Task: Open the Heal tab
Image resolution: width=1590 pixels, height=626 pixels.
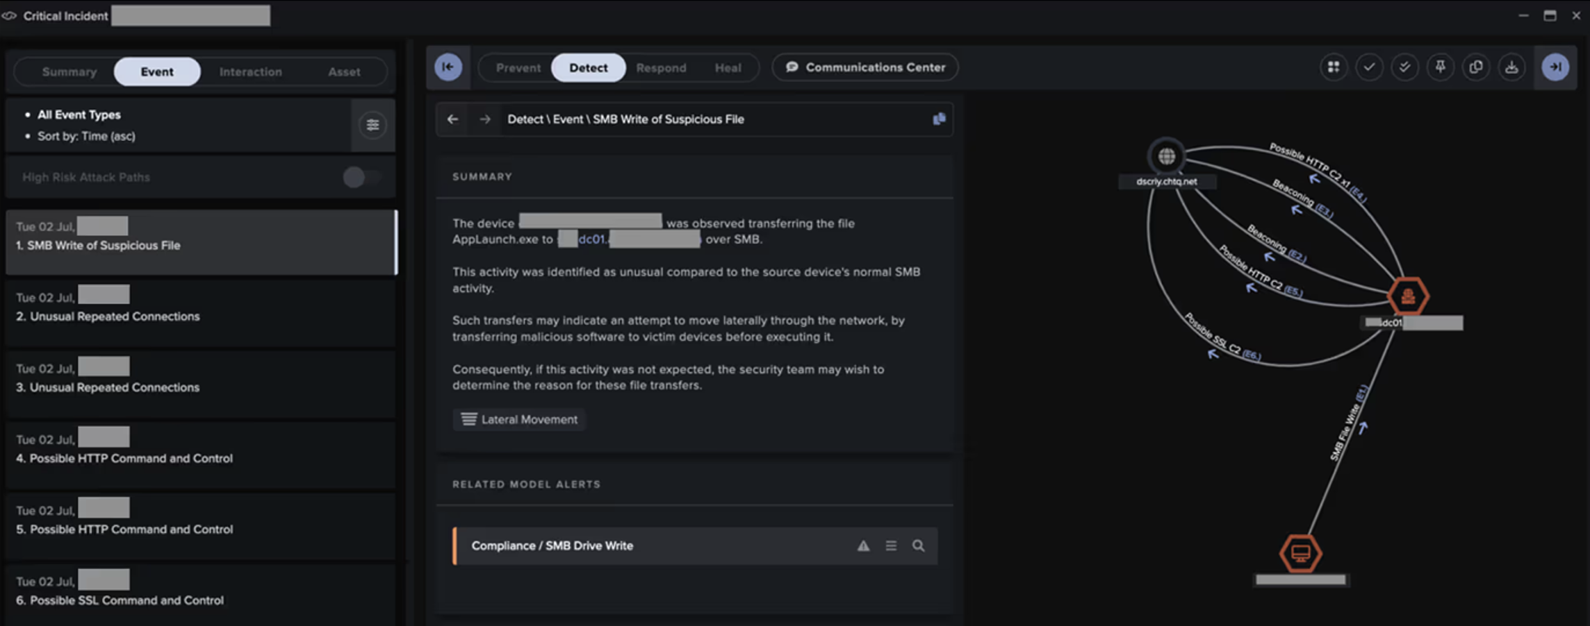Action: click(728, 67)
